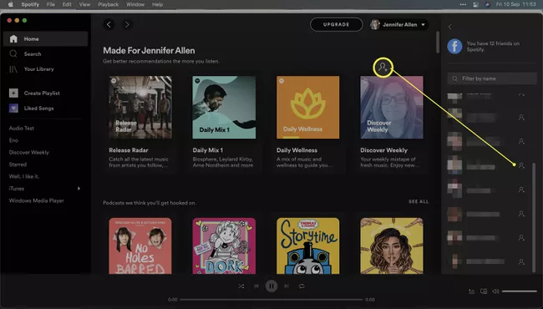Open the Daily Mix 1 cover art
The image size is (543, 309).
tap(224, 107)
